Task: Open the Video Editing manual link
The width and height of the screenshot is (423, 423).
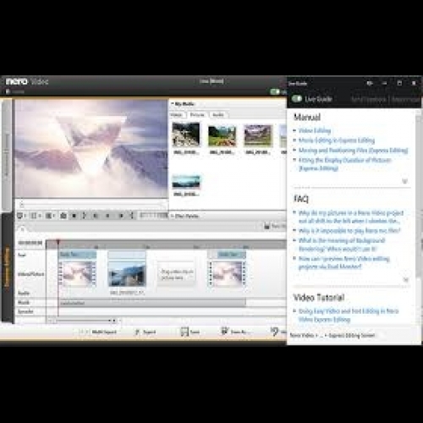Action: (315, 130)
